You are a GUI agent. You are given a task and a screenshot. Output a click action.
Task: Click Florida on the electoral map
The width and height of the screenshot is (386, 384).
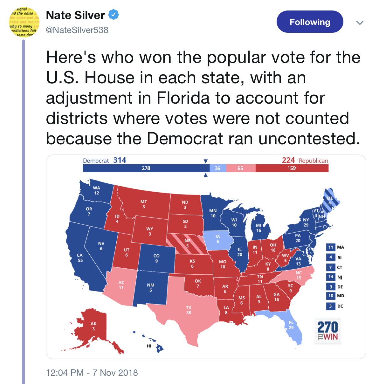pyautogui.click(x=291, y=326)
